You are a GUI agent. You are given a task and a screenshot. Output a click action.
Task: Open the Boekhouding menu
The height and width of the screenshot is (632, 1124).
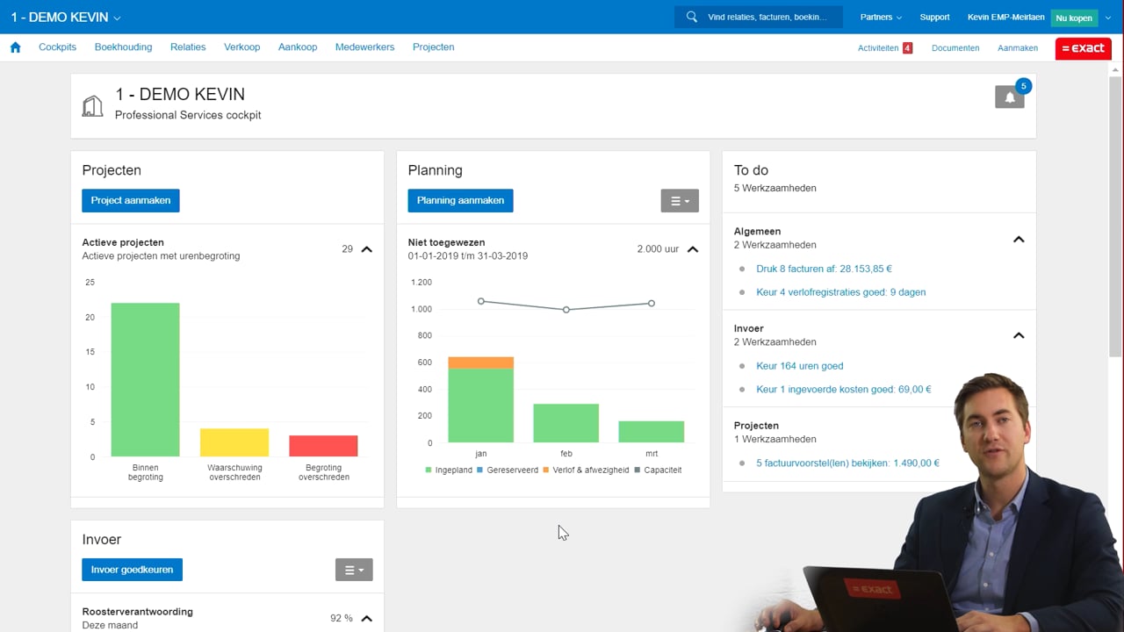pos(123,47)
